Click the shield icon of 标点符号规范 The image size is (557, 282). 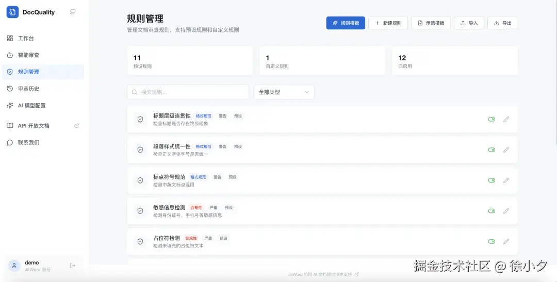point(140,180)
